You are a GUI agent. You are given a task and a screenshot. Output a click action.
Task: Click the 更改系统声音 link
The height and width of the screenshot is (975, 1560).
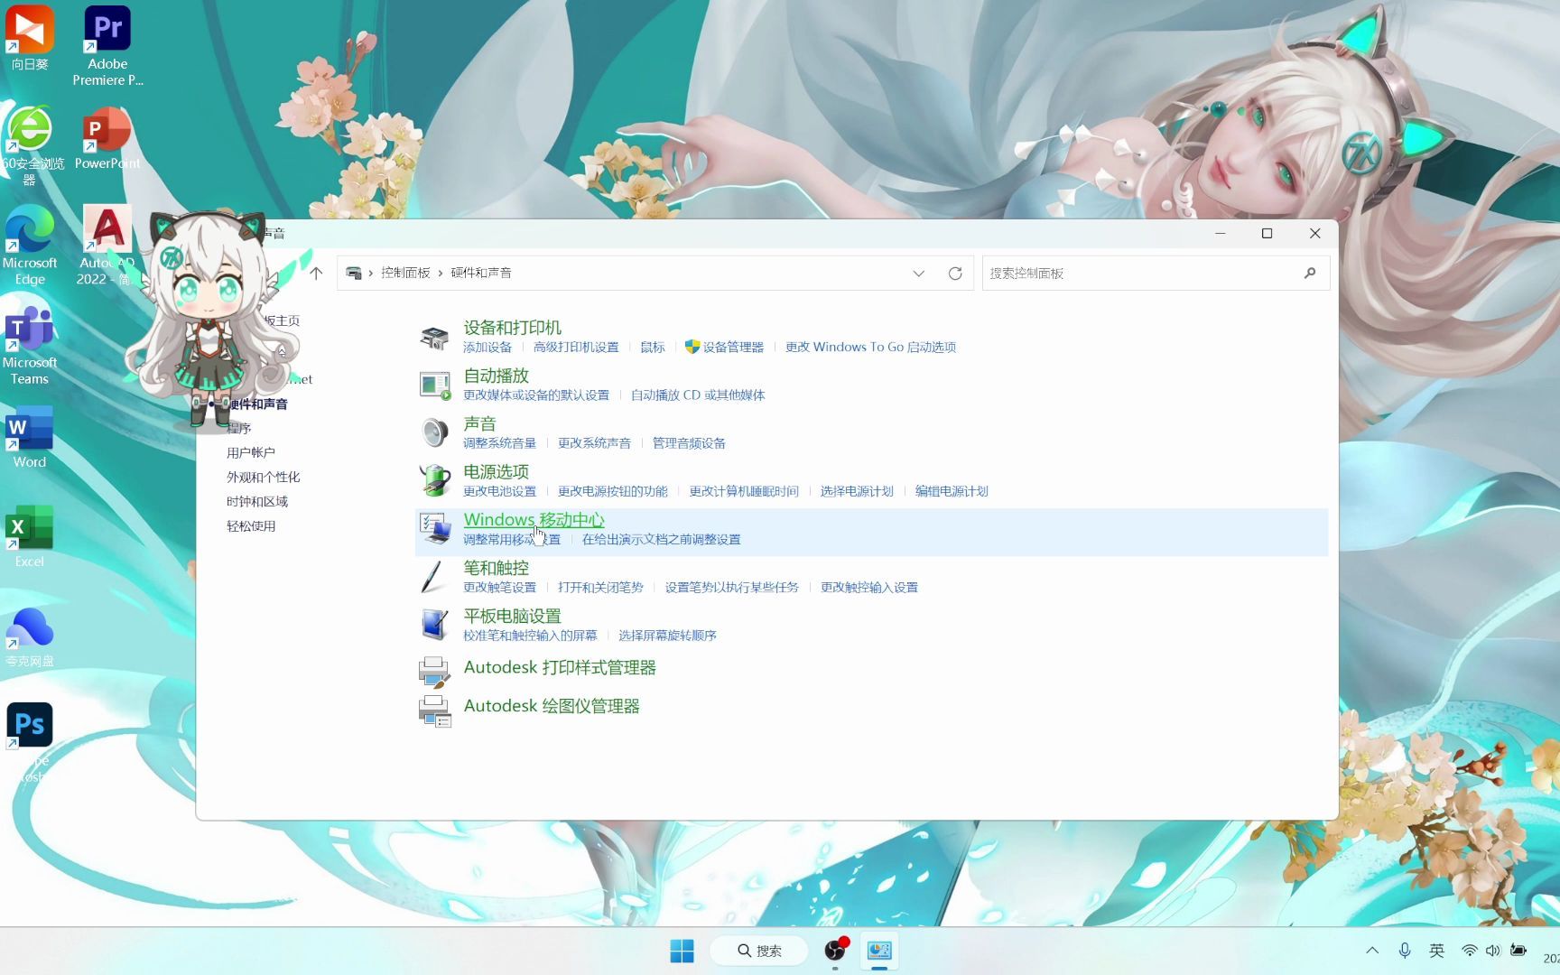point(594,443)
